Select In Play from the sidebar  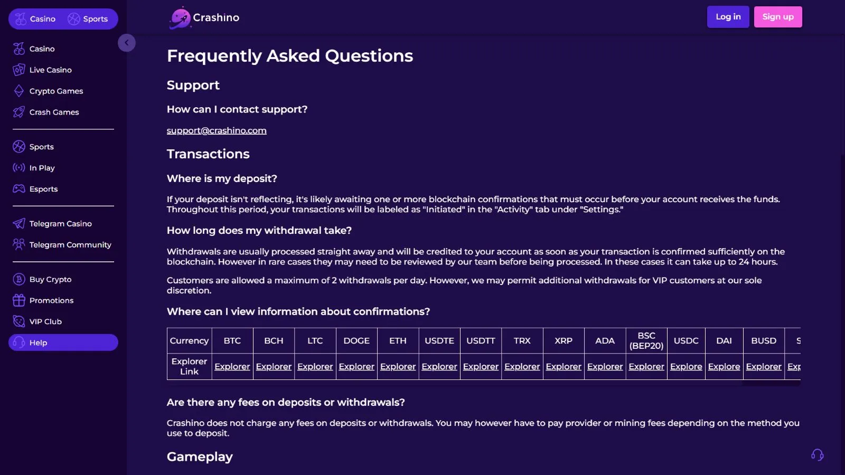pyautogui.click(x=42, y=168)
